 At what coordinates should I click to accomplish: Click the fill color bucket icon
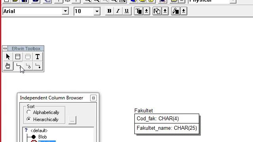point(157,11)
